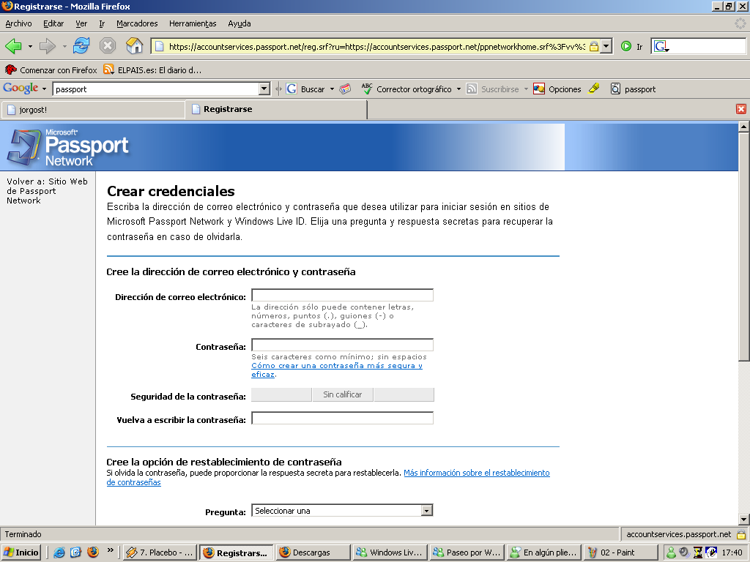Click the Google toolbar logo
This screenshot has height=562, width=750.
pyautogui.click(x=21, y=88)
